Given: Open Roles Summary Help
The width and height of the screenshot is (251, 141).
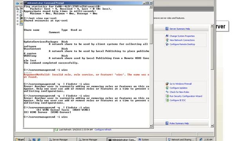Looking at the screenshot, I should click(x=179, y=123).
